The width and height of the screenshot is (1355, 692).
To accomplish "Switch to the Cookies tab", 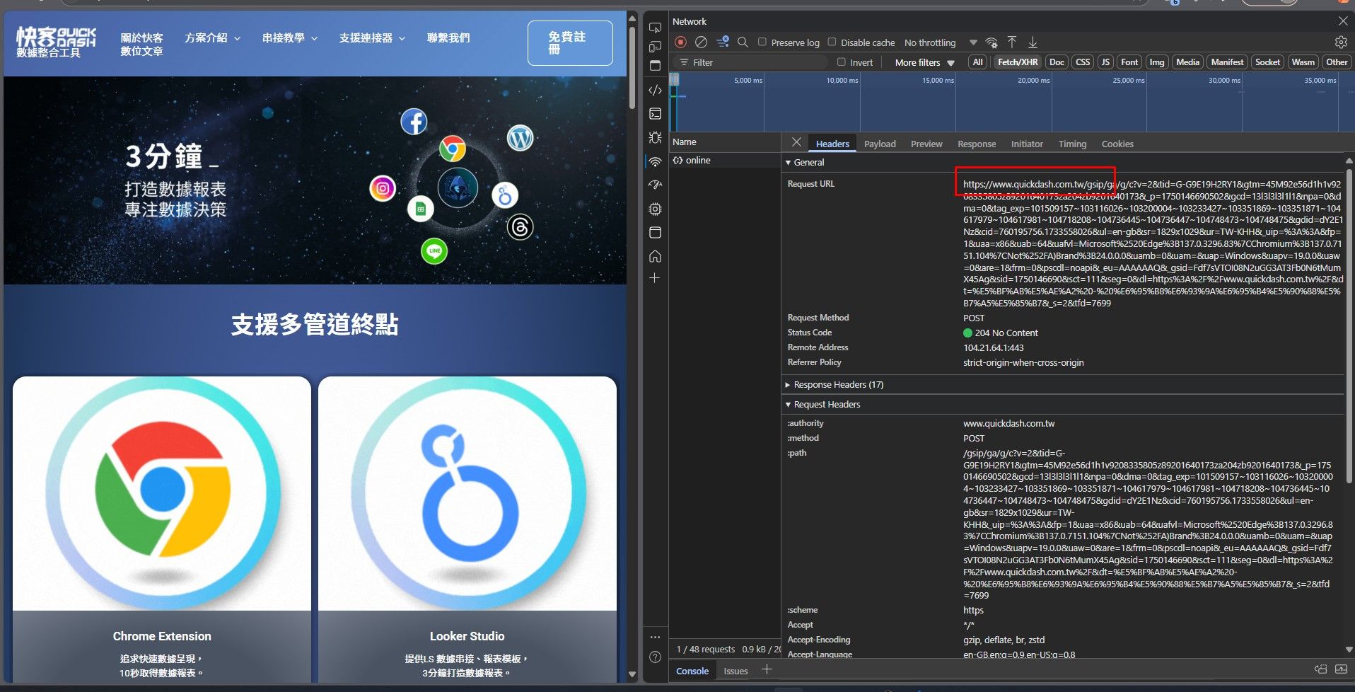I will (1117, 144).
